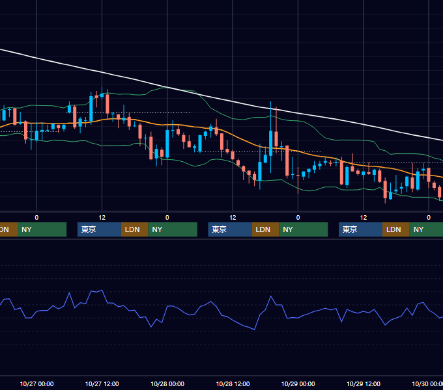Viewport: 443px width, 390px height.
Task: Click the 10/27 00:00 date label
Action: point(36,383)
